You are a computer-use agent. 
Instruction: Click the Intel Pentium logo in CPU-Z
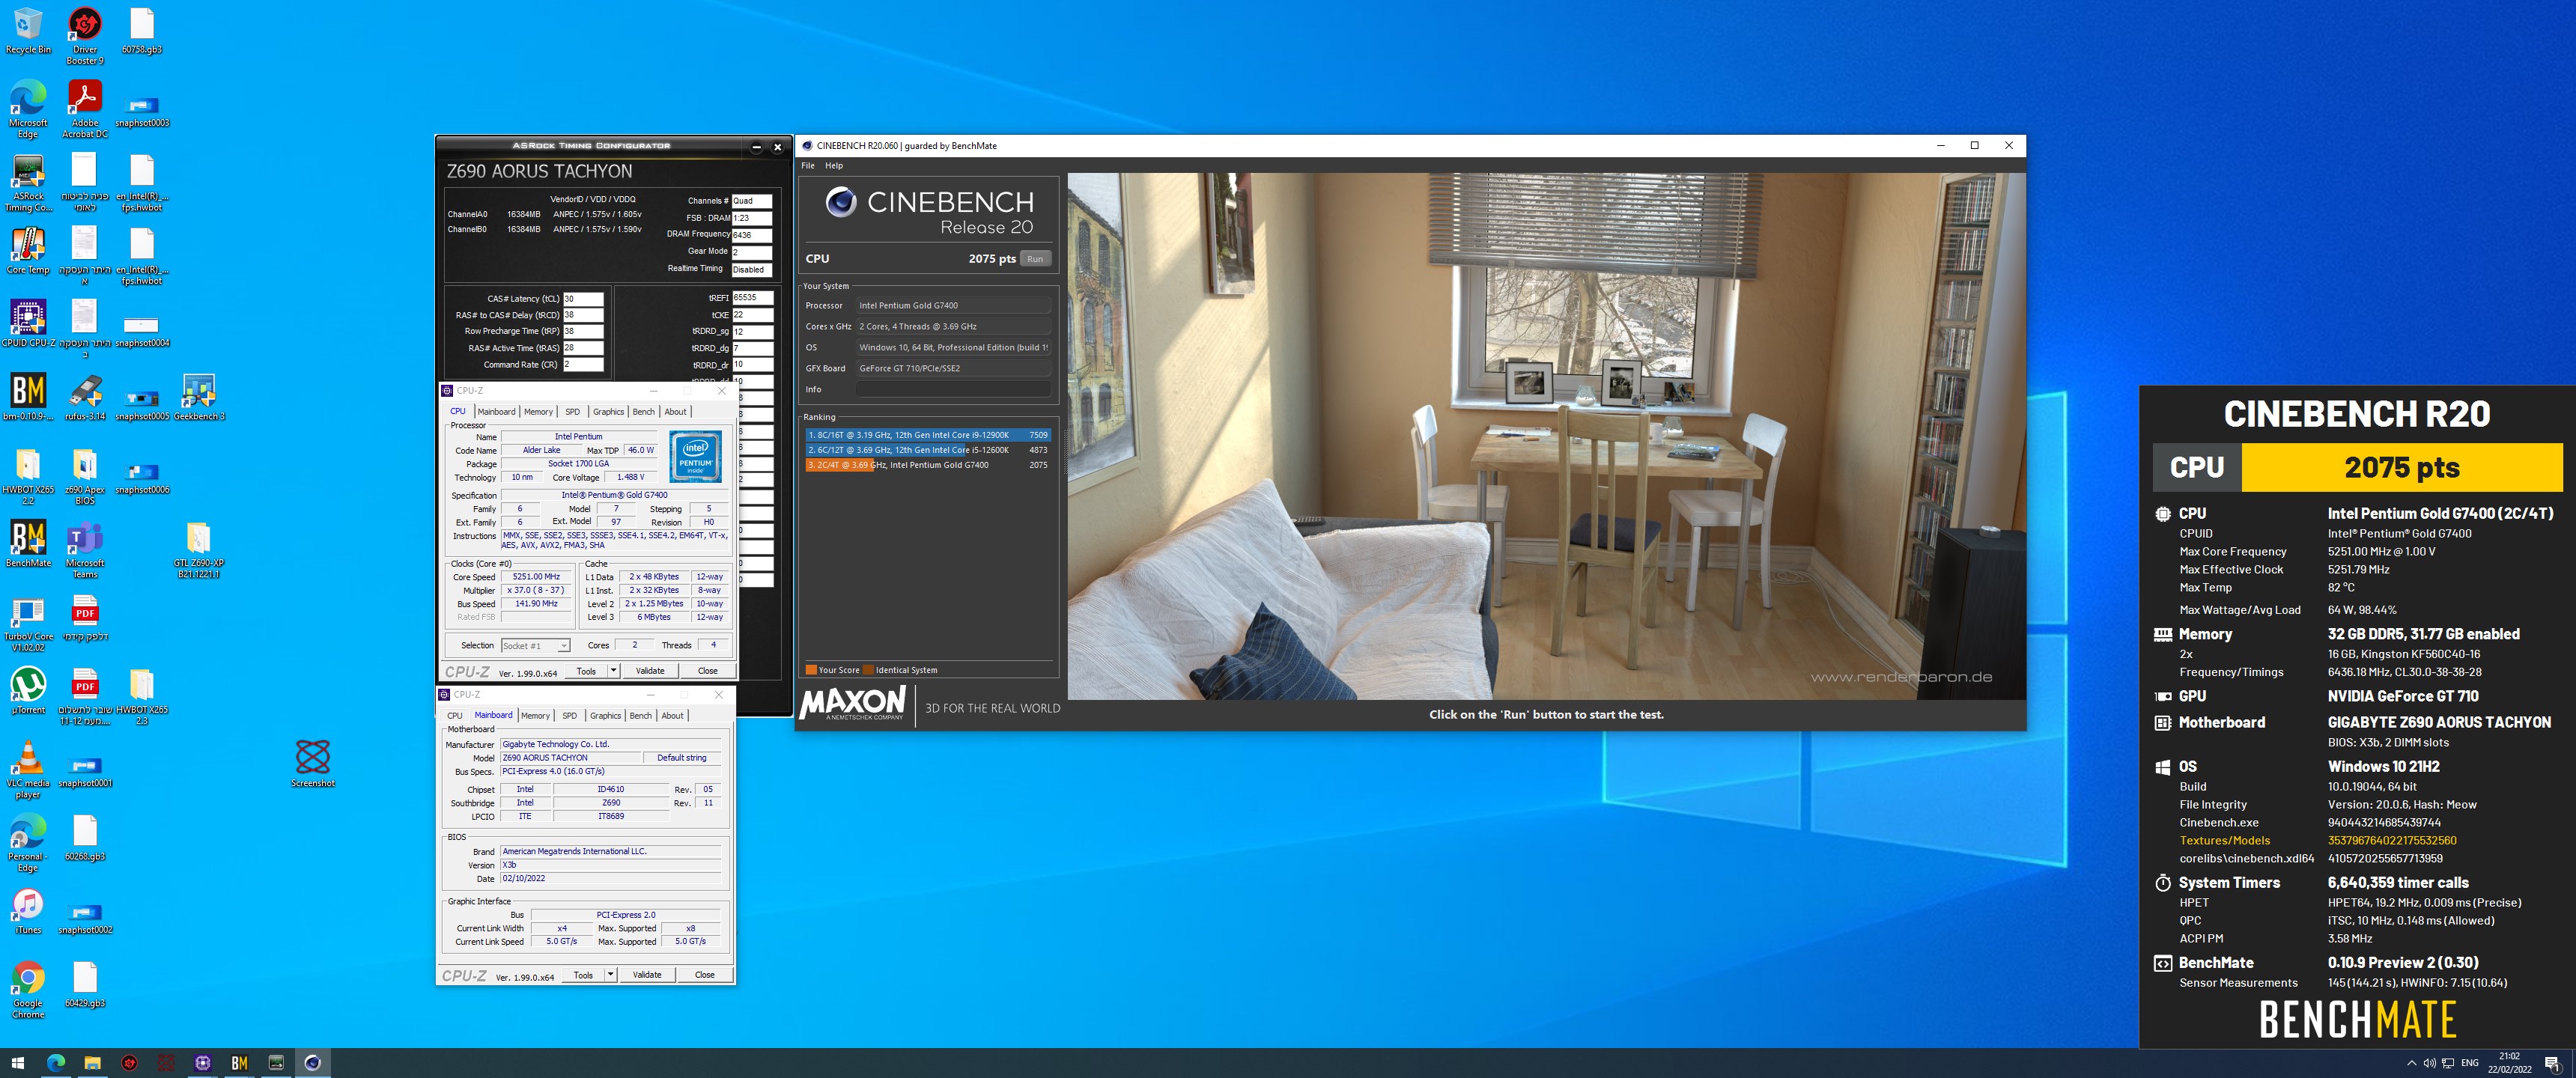pos(696,457)
